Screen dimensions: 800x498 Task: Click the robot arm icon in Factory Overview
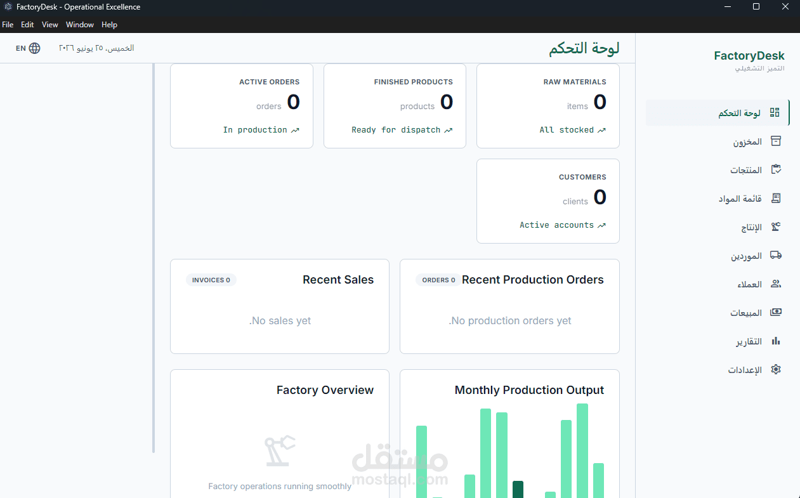(x=280, y=451)
